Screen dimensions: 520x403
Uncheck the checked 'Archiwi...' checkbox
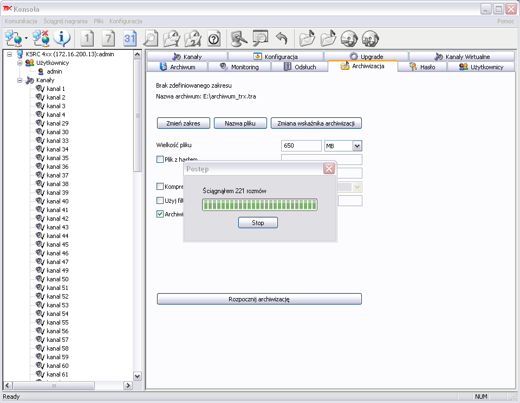click(x=160, y=214)
